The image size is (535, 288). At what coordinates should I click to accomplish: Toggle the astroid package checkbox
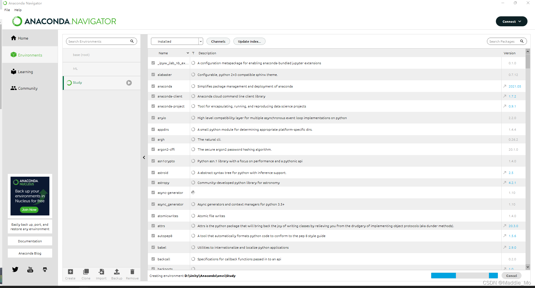point(153,173)
